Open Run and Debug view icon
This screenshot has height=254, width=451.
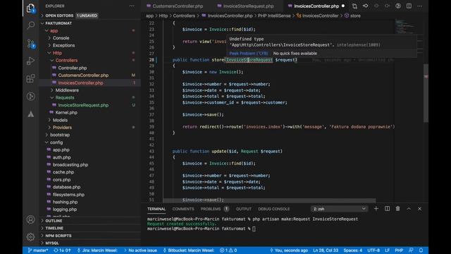coord(30,61)
